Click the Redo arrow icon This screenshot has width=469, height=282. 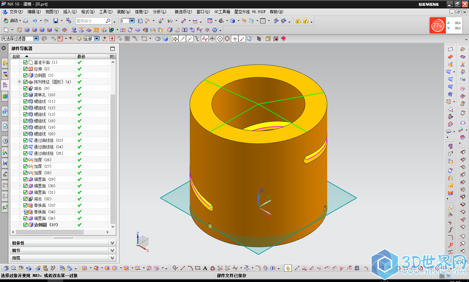pos(46,21)
